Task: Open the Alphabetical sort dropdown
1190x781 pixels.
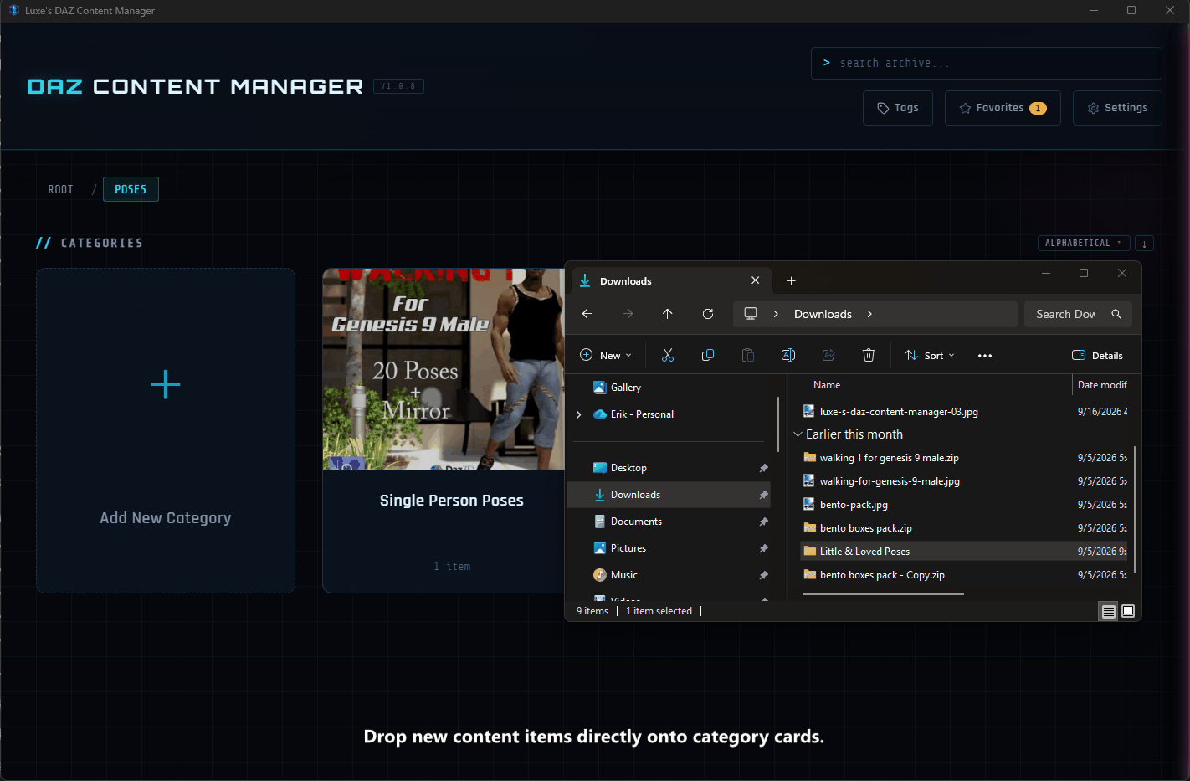Action: point(1084,244)
